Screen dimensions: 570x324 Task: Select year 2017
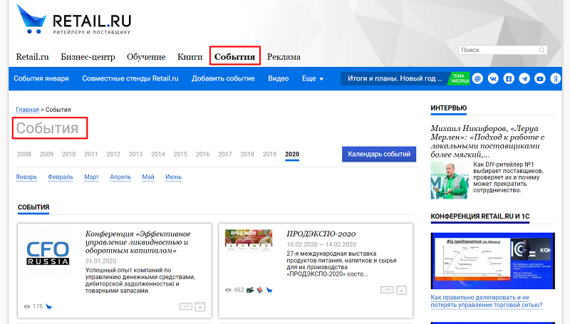[225, 154]
